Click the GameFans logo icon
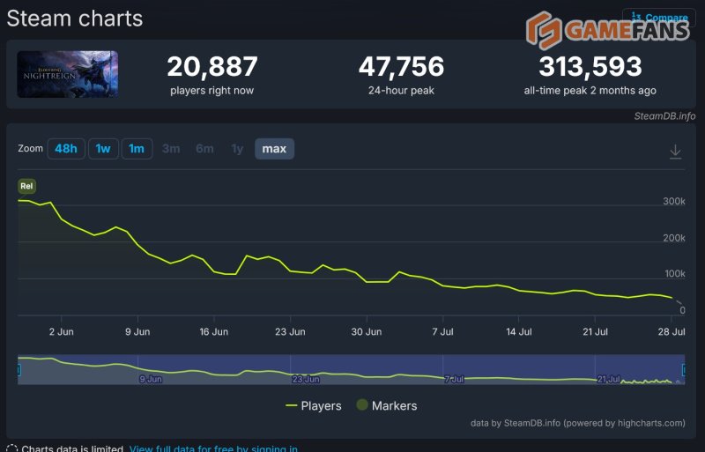Viewport: 705px width, 452px height. pyautogui.click(x=544, y=31)
